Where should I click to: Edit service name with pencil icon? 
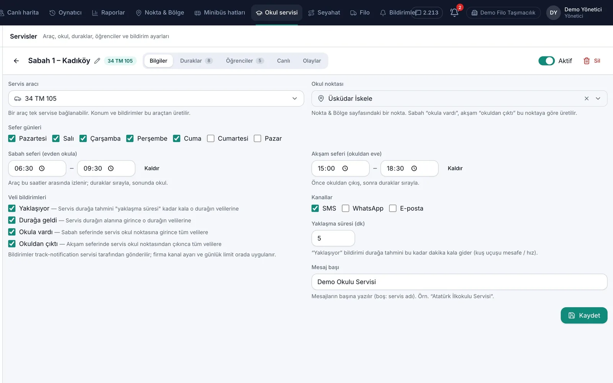click(97, 61)
